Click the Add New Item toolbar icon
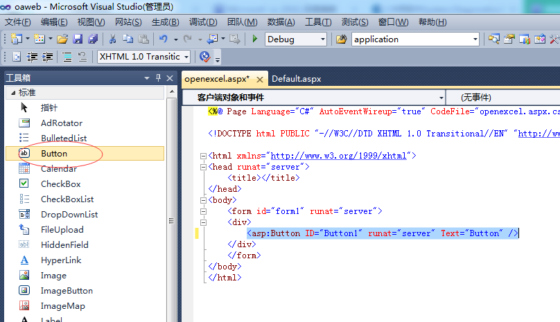Screen dimensions: 560x322 tap(40, 39)
